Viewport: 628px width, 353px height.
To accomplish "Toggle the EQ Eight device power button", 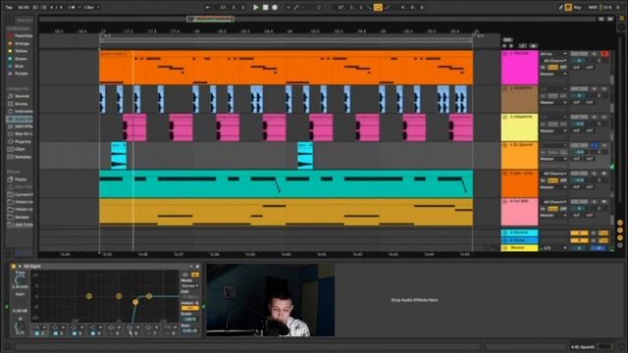I will pos(13,266).
